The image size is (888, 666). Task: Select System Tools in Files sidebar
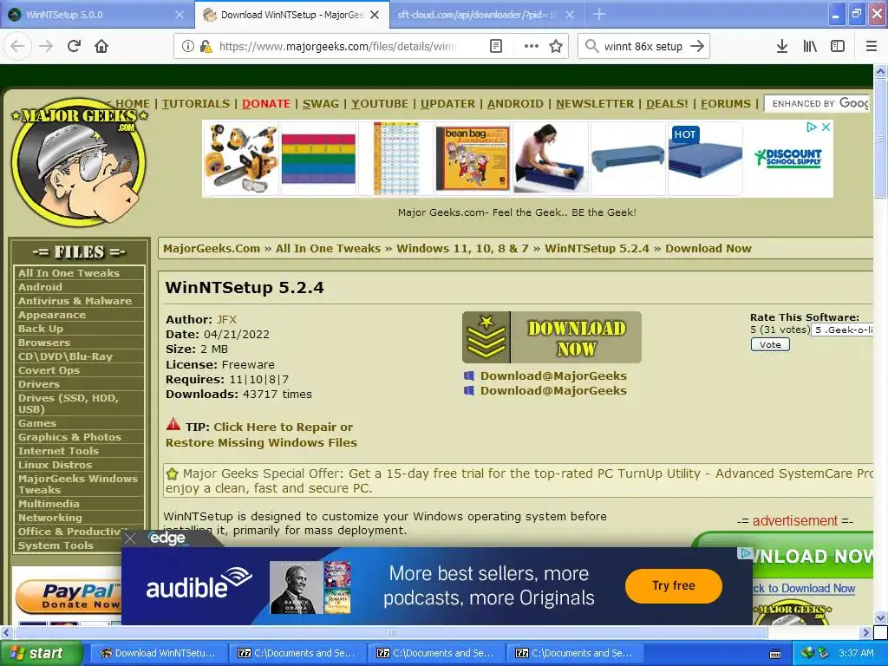(x=55, y=546)
